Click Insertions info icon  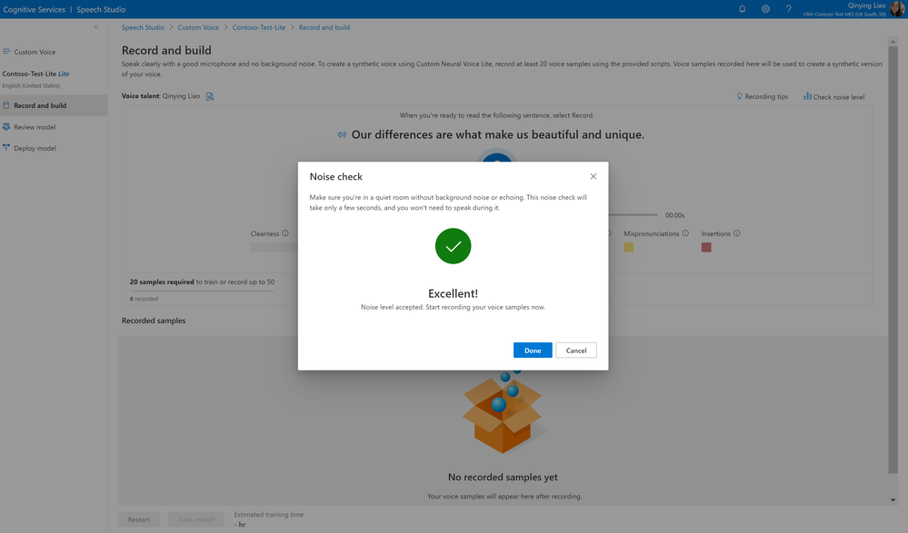[736, 233]
